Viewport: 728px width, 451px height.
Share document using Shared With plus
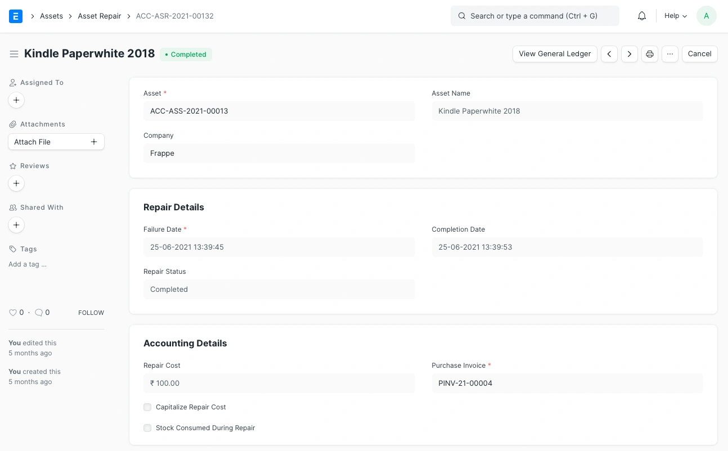click(16, 225)
